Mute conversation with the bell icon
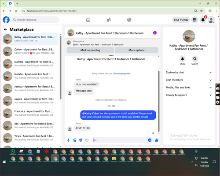Screen dimensions: 220x176 click(183, 59)
